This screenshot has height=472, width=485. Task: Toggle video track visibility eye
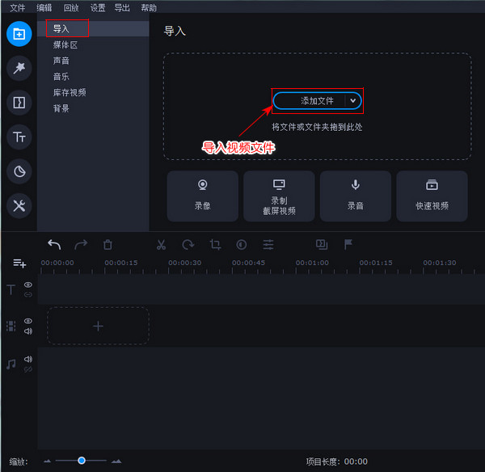27,321
